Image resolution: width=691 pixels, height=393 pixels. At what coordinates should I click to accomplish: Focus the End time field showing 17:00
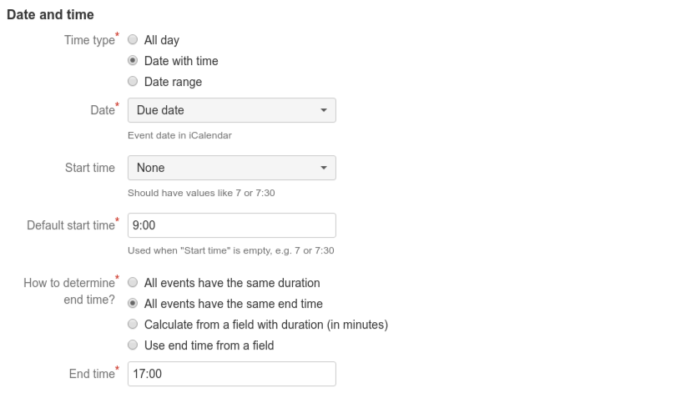pyautogui.click(x=231, y=374)
